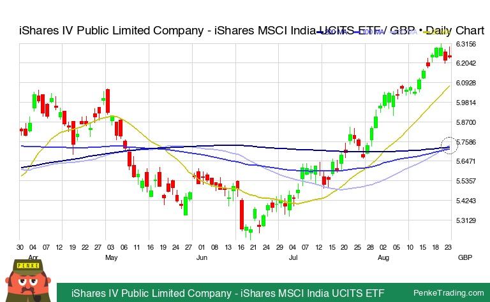Click the 5.3129 price axis label

(x=466, y=220)
